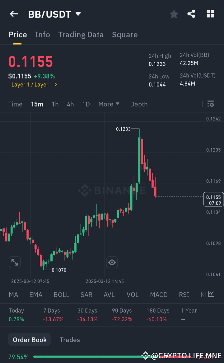The width and height of the screenshot is (224, 363).
Task: Open the Depth view
Action: point(139,104)
